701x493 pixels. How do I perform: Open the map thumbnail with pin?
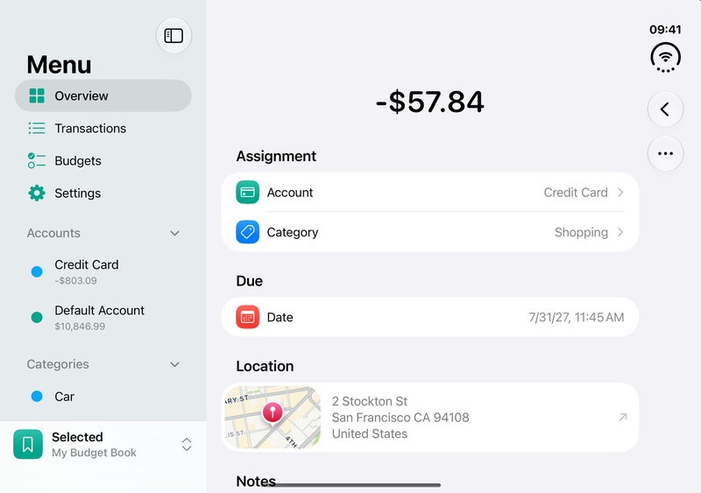[x=273, y=417]
